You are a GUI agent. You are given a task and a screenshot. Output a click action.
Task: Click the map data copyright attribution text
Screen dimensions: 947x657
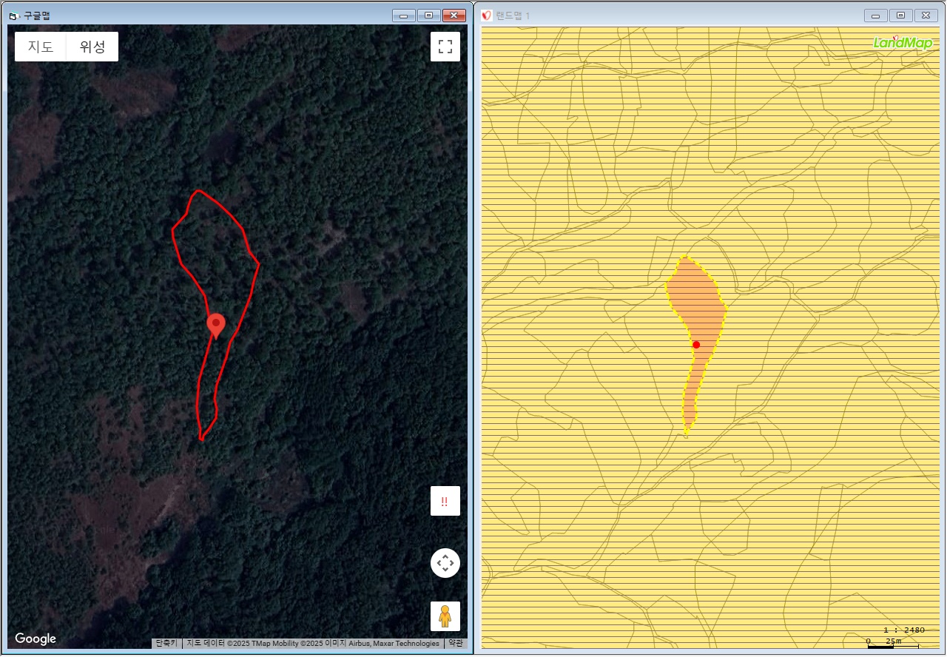coord(312,644)
